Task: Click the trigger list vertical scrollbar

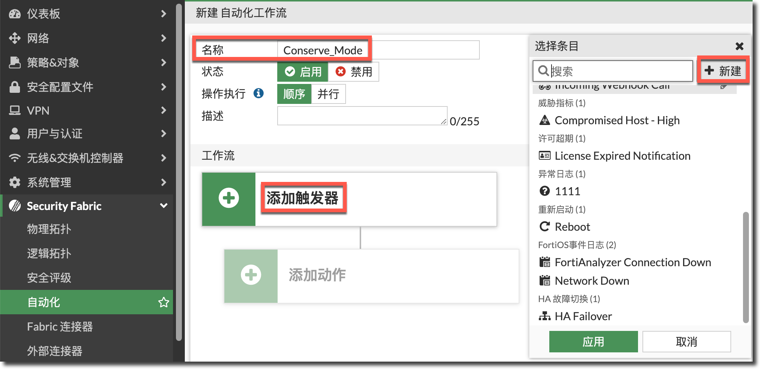Action: tap(746, 266)
